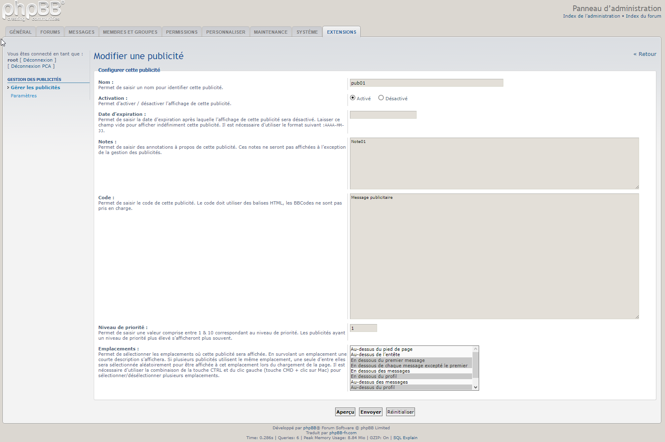Select the Désactivé radio button
Screen dimensions: 665x442
[x=381, y=98]
